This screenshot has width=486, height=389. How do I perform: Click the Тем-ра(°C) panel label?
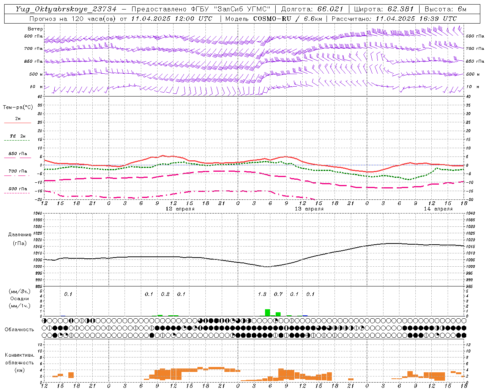pos(18,108)
